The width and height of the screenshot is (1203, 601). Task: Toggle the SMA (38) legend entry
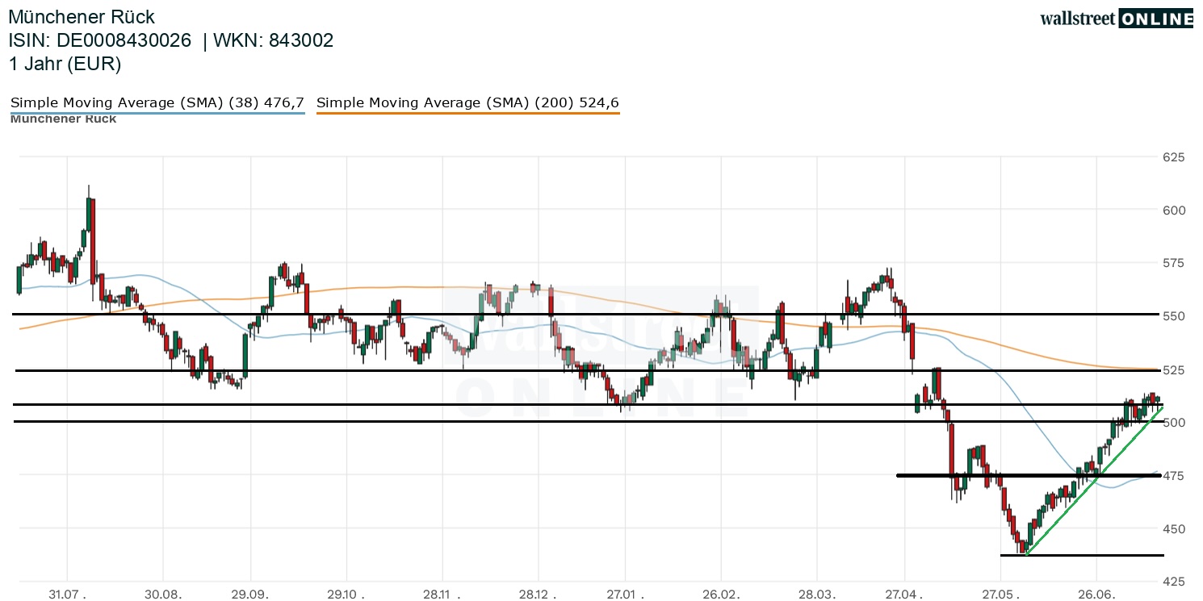(x=157, y=102)
